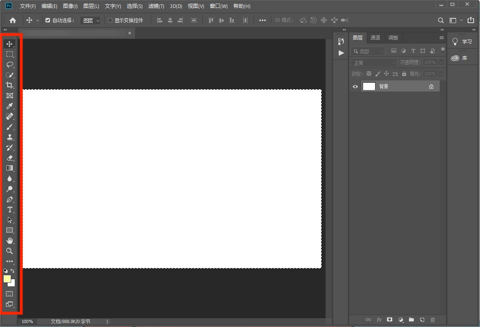Viewport: 480px width, 327px height.
Task: Open the 正常 blend mode dropdown
Action: pyautogui.click(x=374, y=63)
